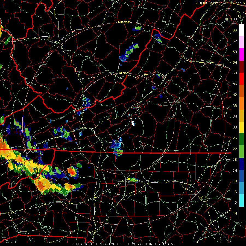The height and width of the screenshot is (246, 246).
Task: Pick the medium blue legend swatch
Action: (x=241, y=176)
